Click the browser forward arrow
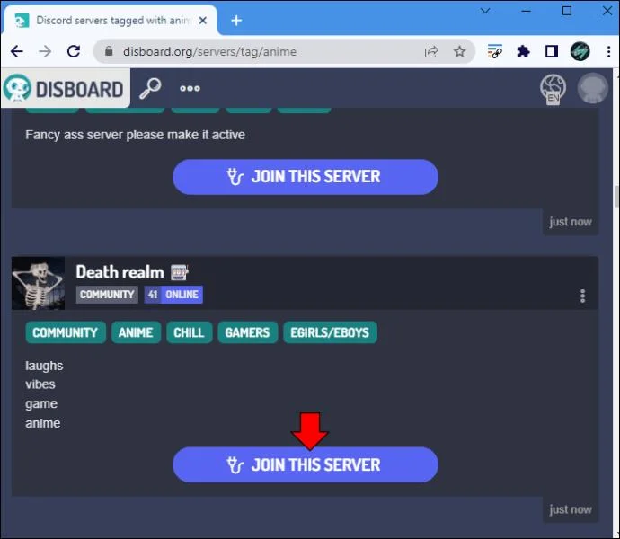The width and height of the screenshot is (620, 539). pos(45,51)
